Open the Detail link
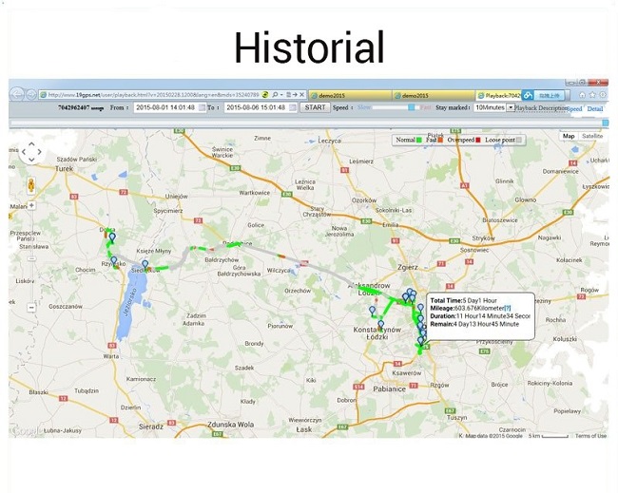This screenshot has height=493, width=618. tap(595, 109)
